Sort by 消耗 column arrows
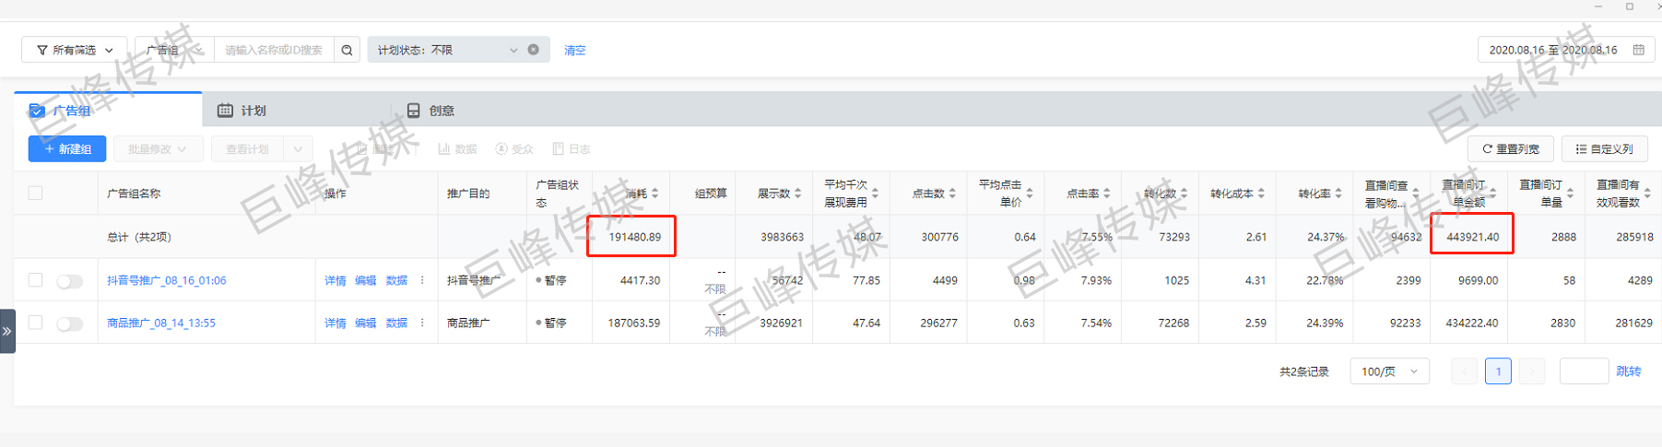1662x447 pixels. coord(655,194)
